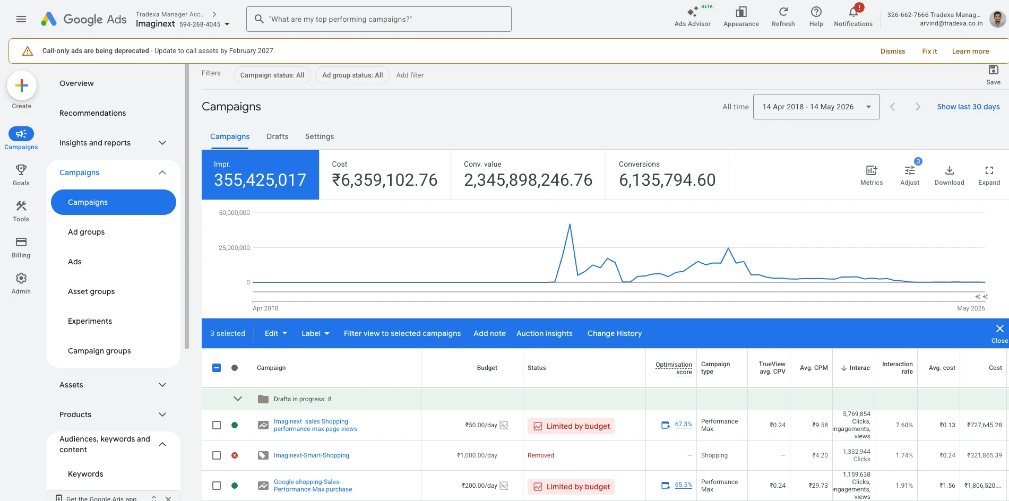The height and width of the screenshot is (501, 1009).
Task: Go to Ad groups in sidebar
Action: pos(87,232)
